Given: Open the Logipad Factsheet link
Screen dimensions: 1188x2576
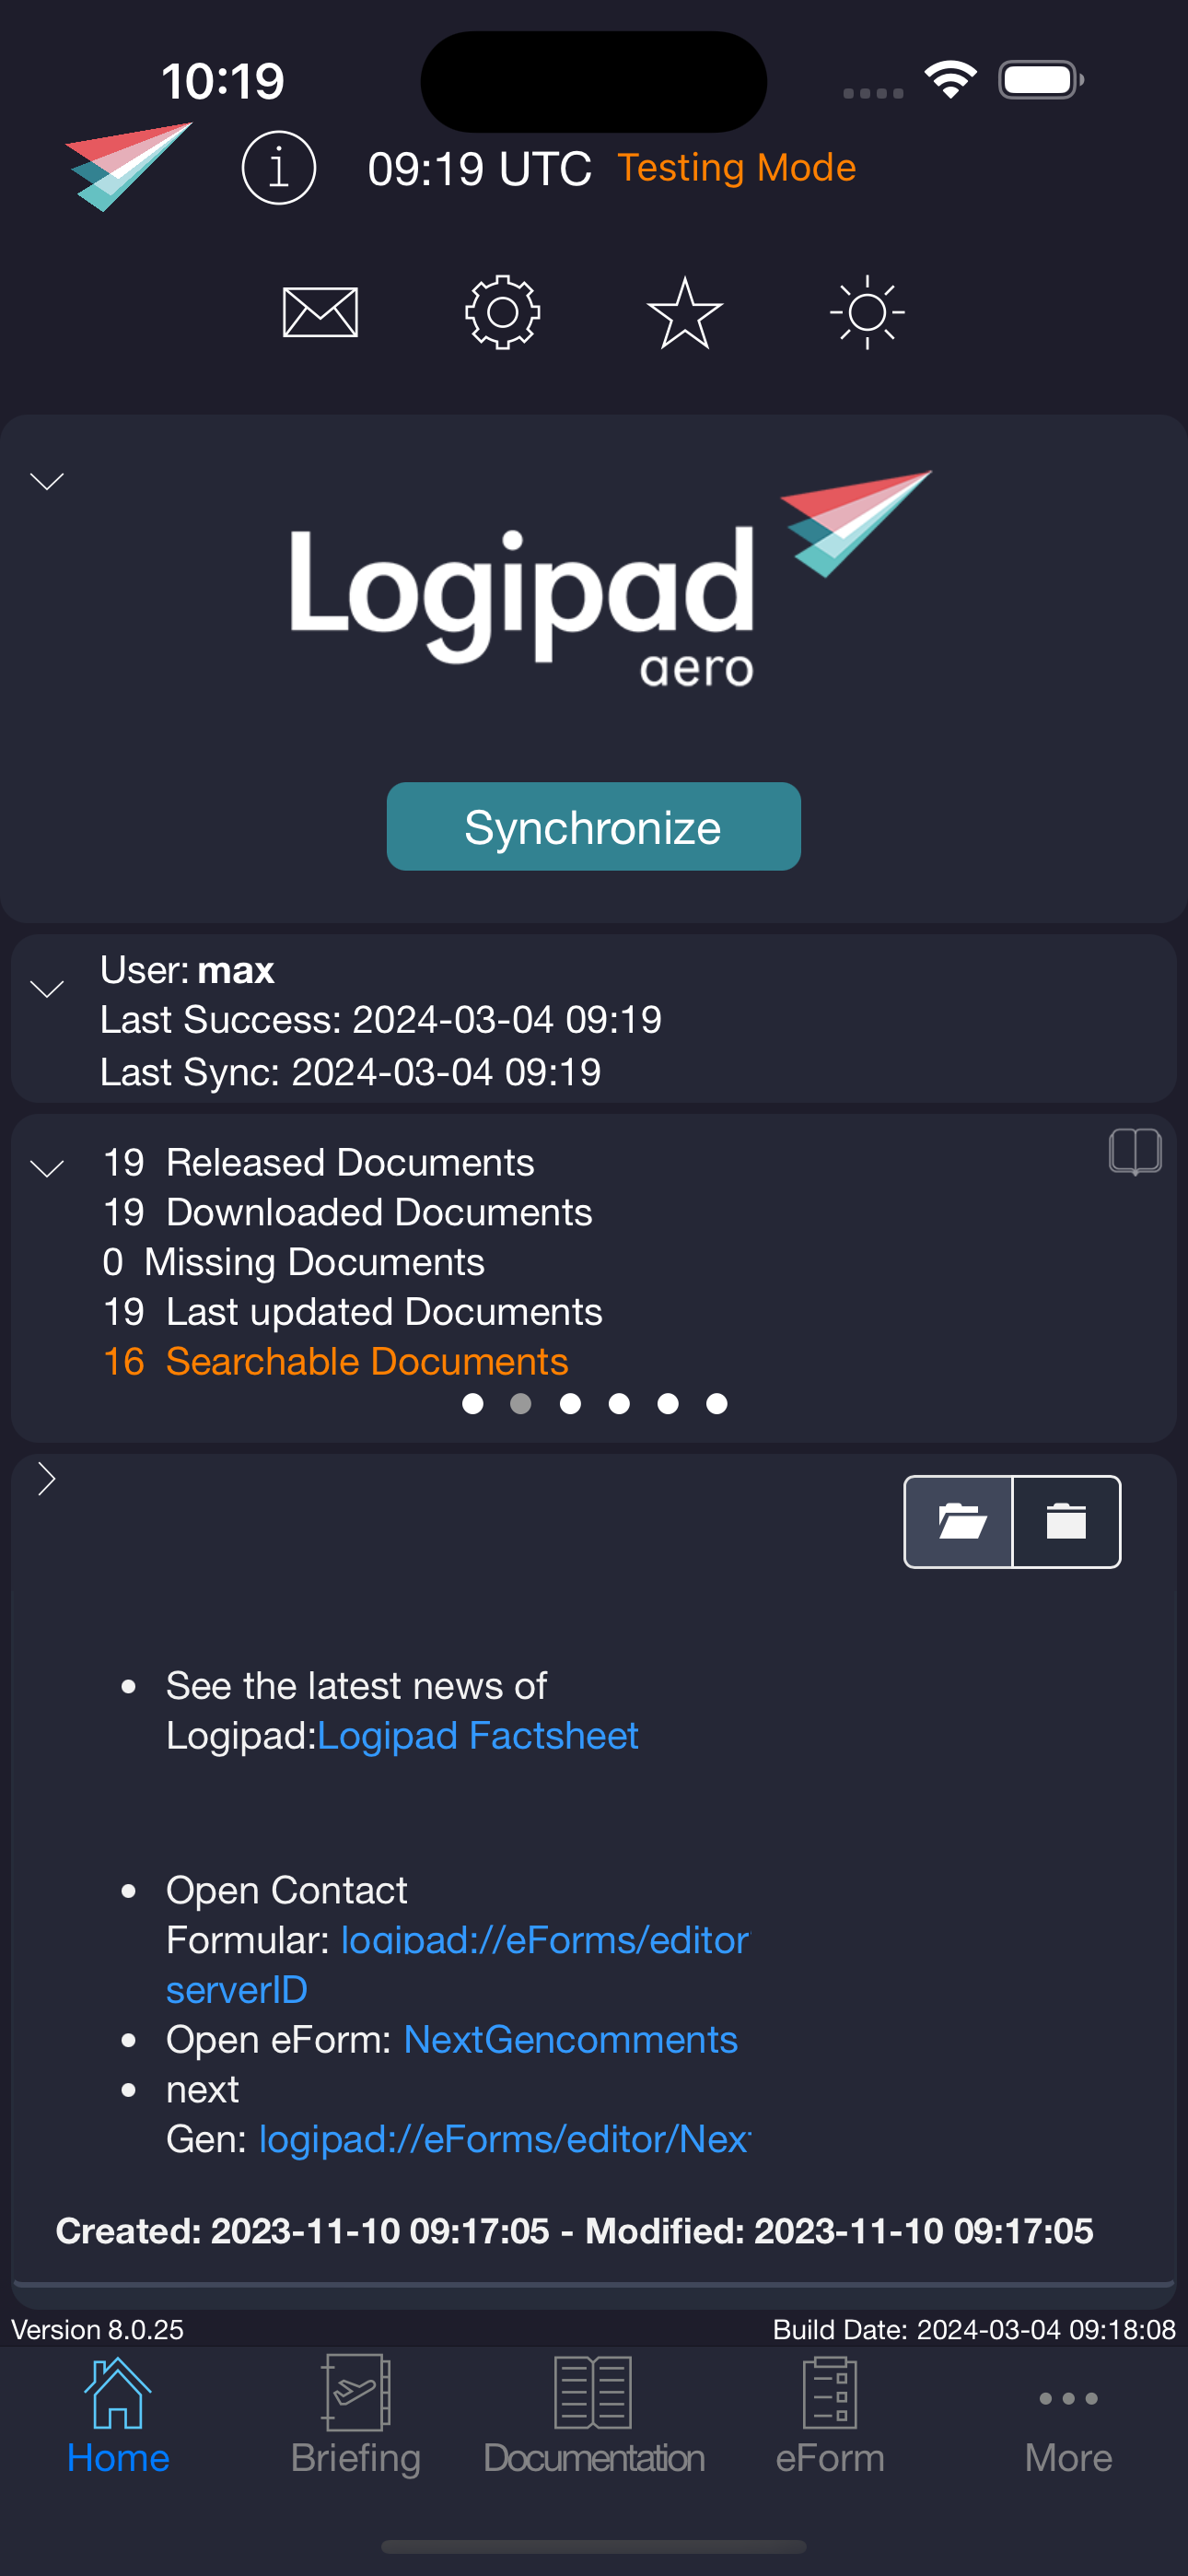Looking at the screenshot, I should tap(477, 1735).
